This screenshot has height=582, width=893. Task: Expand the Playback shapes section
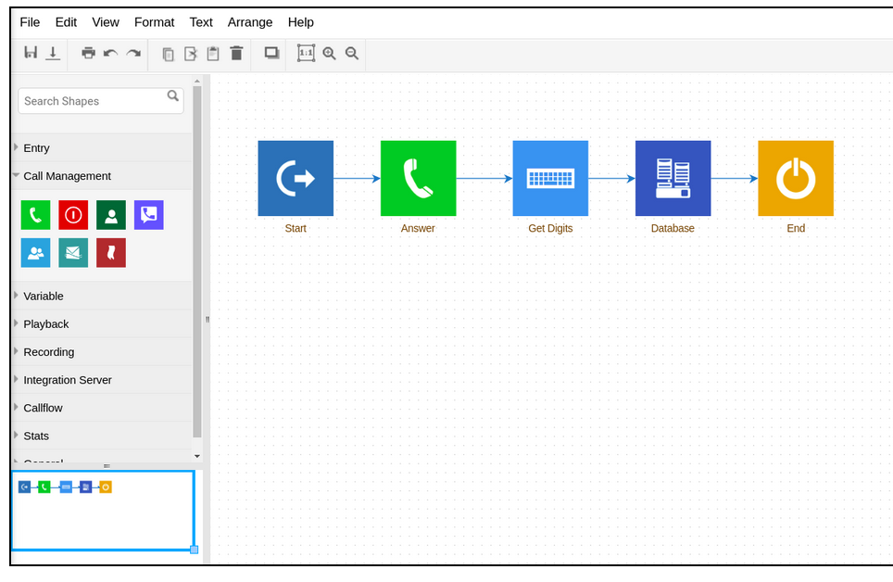[x=101, y=323]
